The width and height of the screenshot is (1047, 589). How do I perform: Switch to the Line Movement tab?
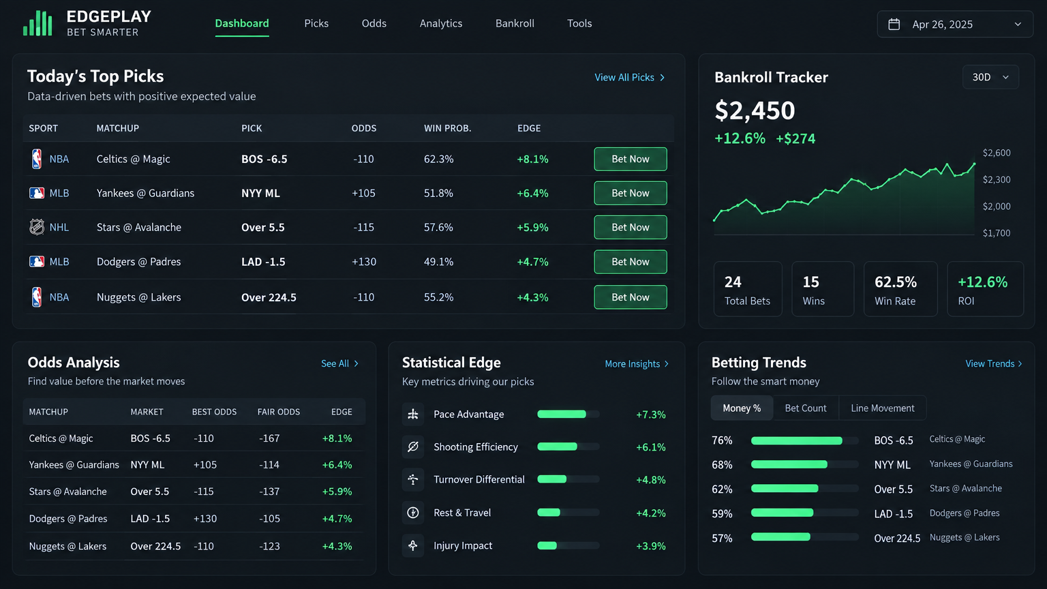[883, 408]
